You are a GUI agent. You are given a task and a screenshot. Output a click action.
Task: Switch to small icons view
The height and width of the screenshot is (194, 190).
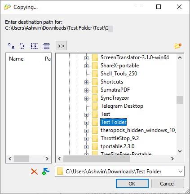click(23, 46)
